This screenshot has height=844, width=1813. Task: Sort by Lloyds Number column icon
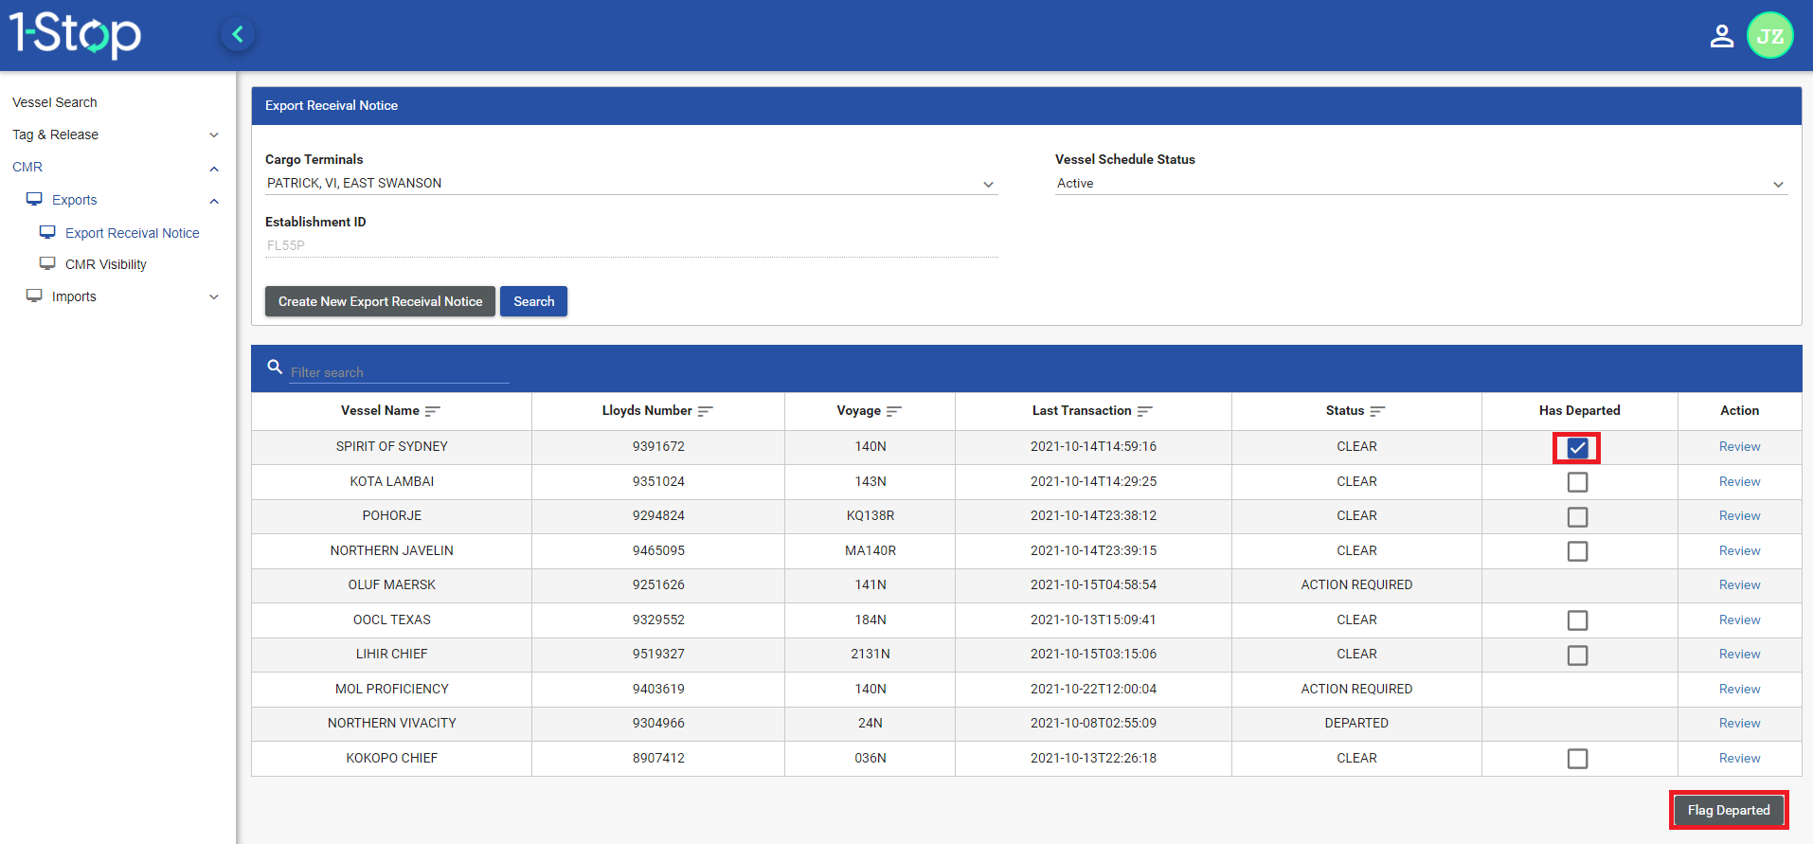706,411
